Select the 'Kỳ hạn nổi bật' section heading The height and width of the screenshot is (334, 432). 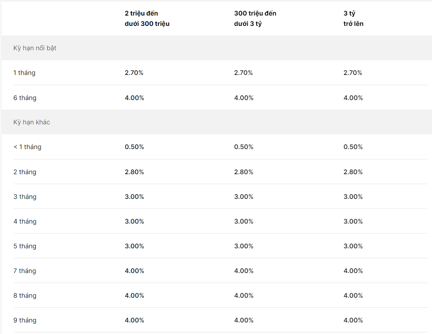(35, 48)
